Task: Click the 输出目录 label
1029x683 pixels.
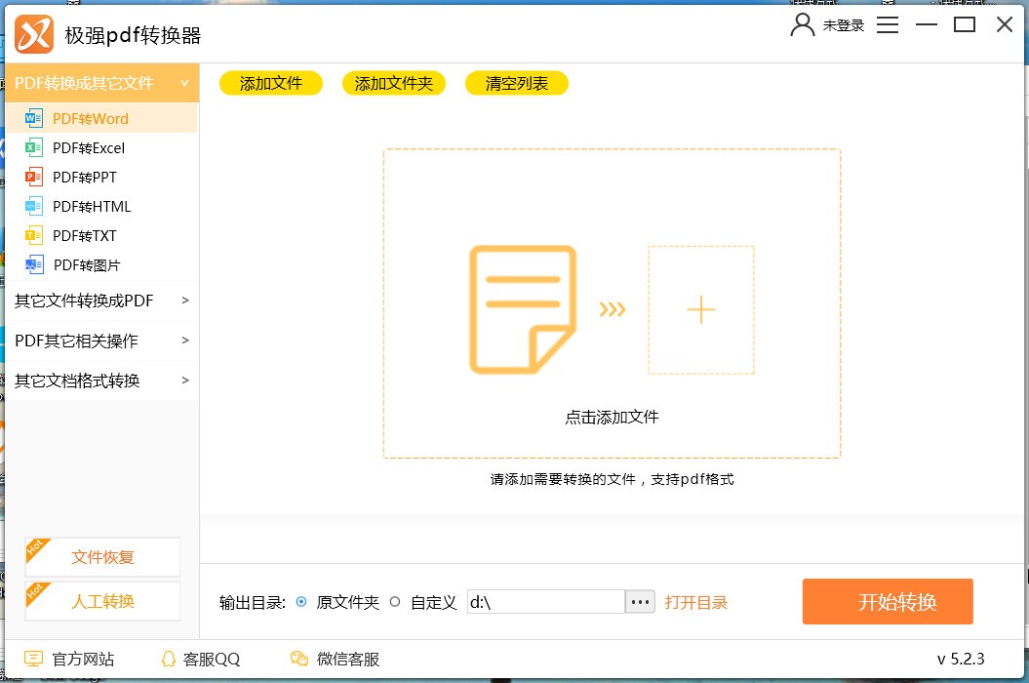Action: (x=252, y=602)
